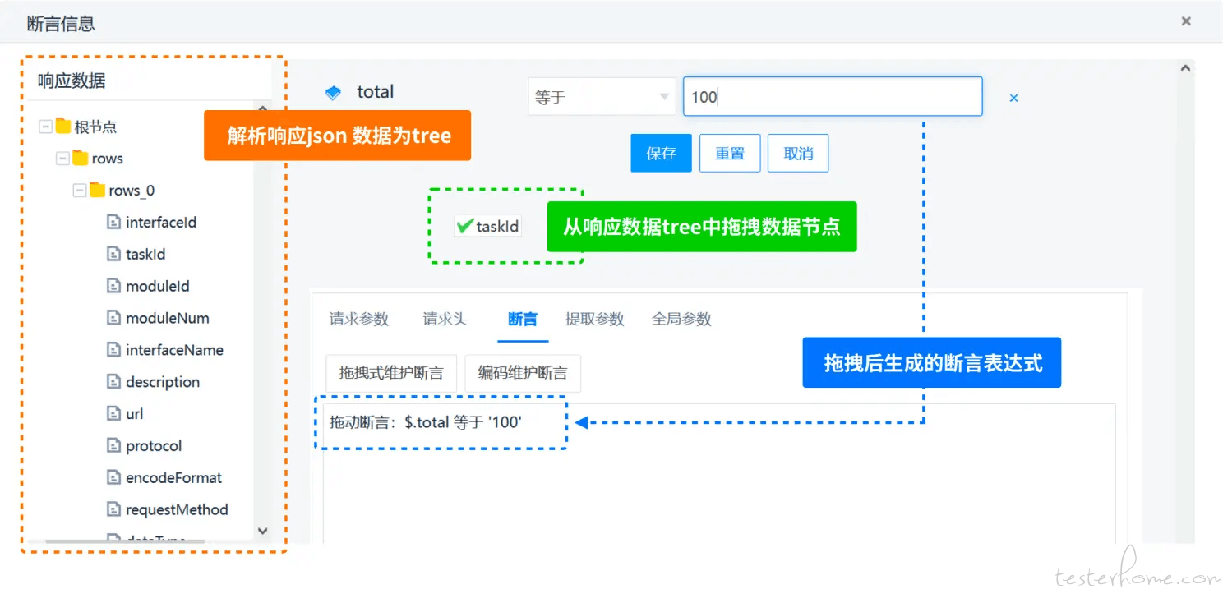Viewport: 1223px width, 603px height.
Task: Click the description file icon
Action: (x=114, y=382)
